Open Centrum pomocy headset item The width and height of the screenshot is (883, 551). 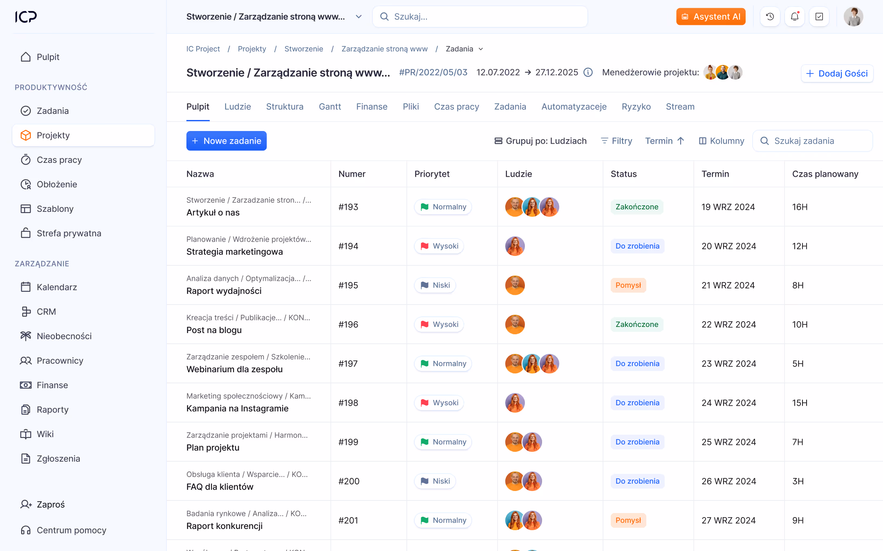click(71, 530)
